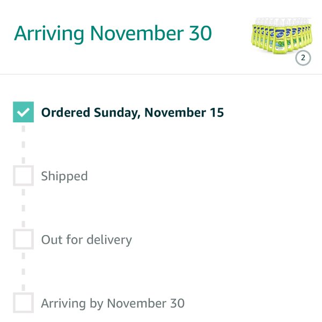
Task: Tap the Out for delivery step label
Action: click(86, 240)
